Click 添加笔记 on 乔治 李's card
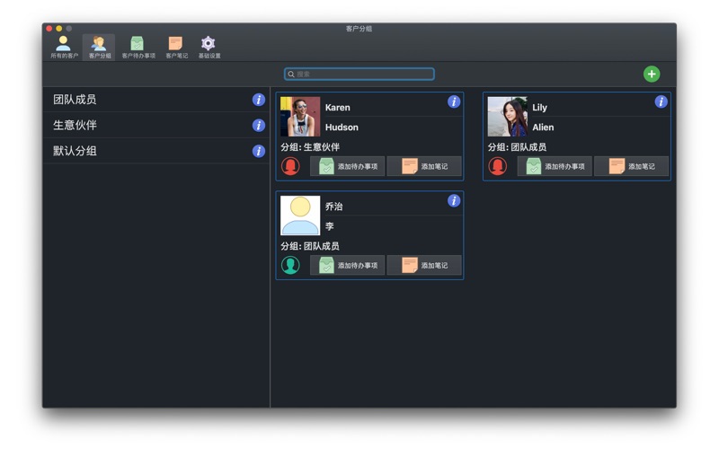The height and width of the screenshot is (449, 719). [x=424, y=265]
